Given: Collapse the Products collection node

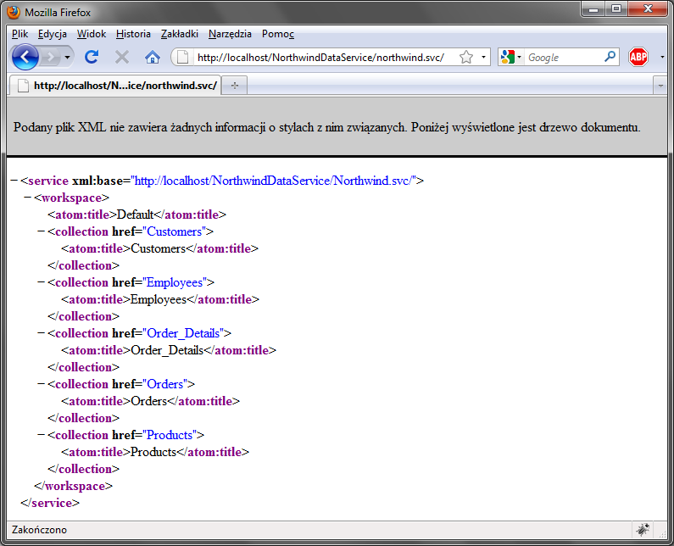Looking at the screenshot, I should (42, 435).
